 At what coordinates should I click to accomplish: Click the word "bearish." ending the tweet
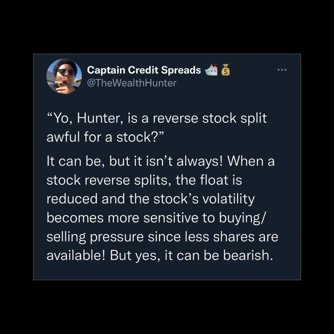[x=248, y=255]
